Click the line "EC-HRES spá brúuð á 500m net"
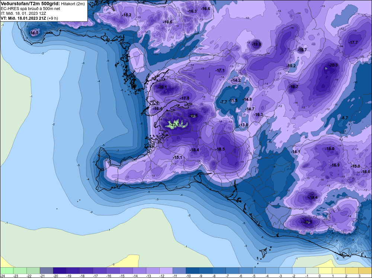 point(31,9)
